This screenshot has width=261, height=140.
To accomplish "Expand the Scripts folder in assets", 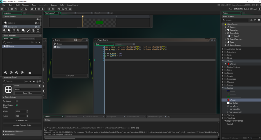I will 223,76.
